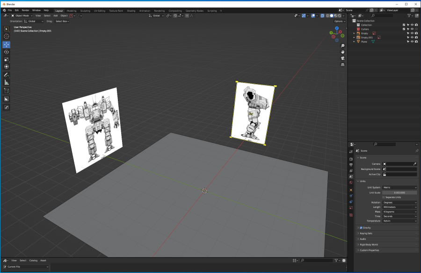Open the Object Constraints properties tab
The height and width of the screenshot is (273, 421).
[351, 202]
